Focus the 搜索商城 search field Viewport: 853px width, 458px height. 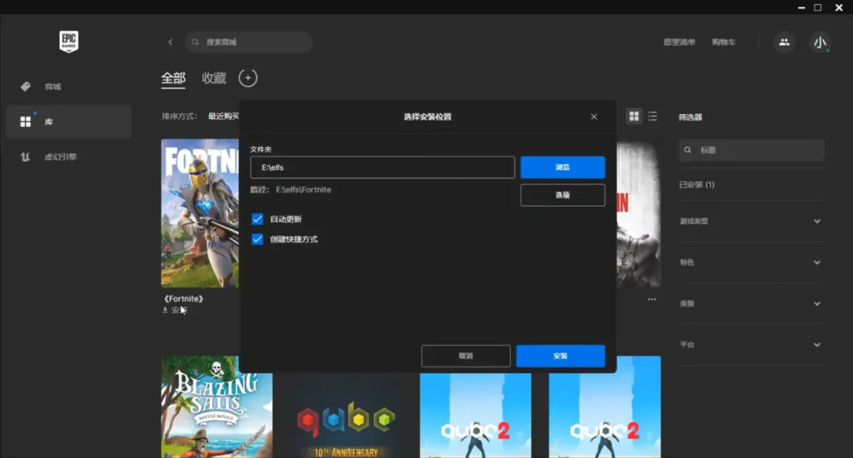point(248,42)
